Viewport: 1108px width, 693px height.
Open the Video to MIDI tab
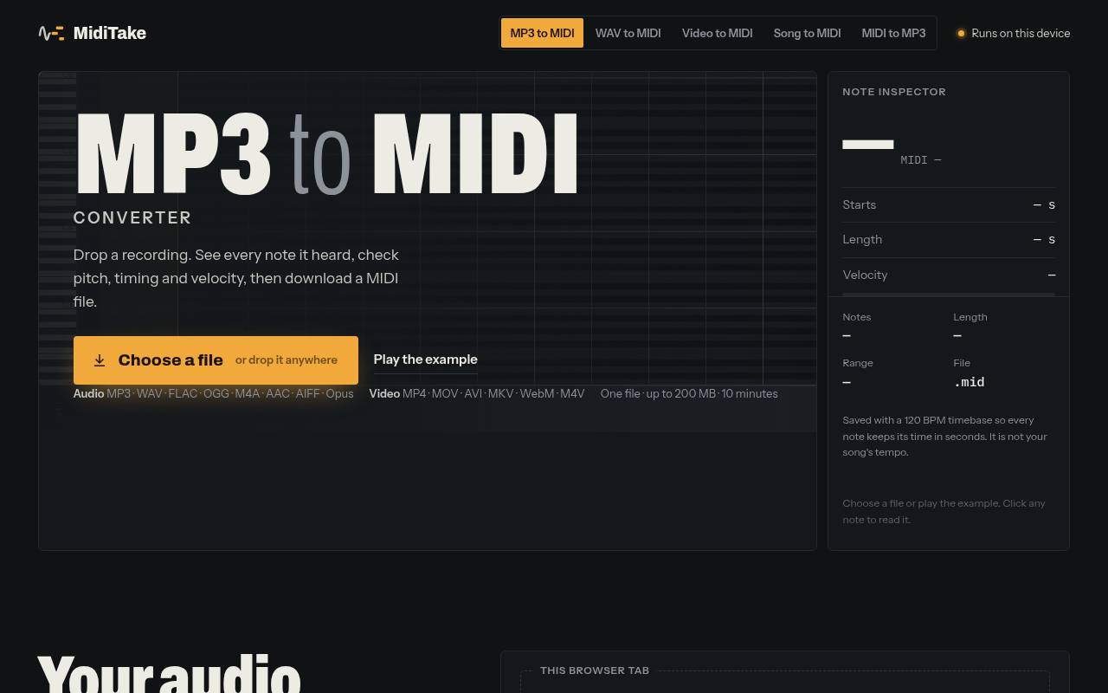[x=718, y=33]
